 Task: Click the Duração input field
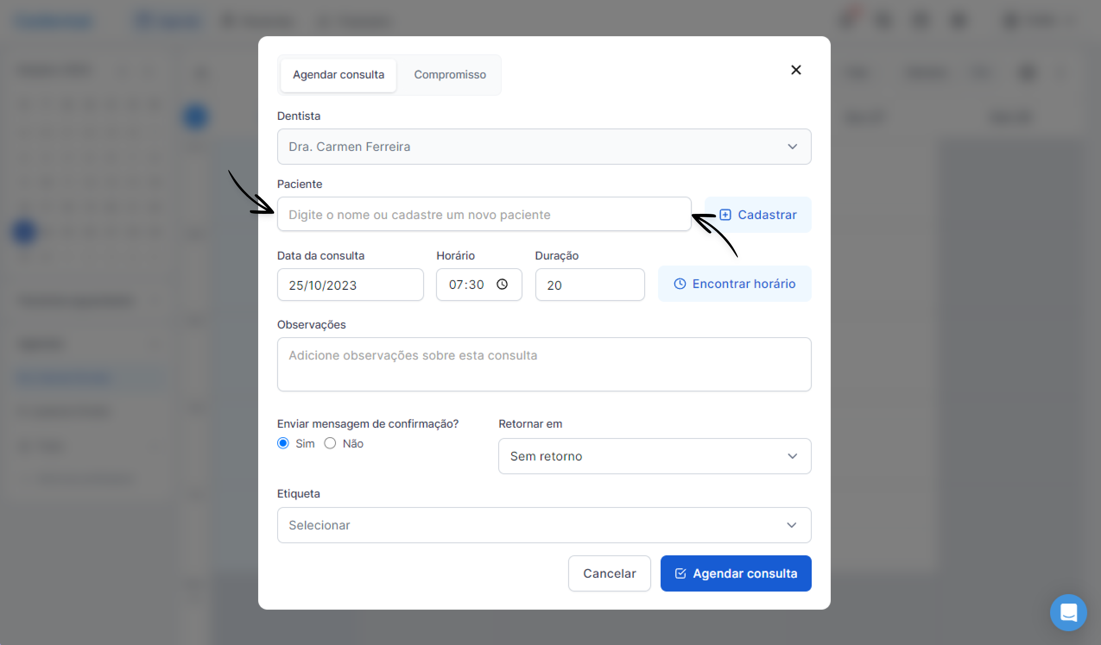[589, 285]
